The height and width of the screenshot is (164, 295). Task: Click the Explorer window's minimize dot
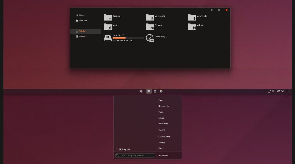212,10
